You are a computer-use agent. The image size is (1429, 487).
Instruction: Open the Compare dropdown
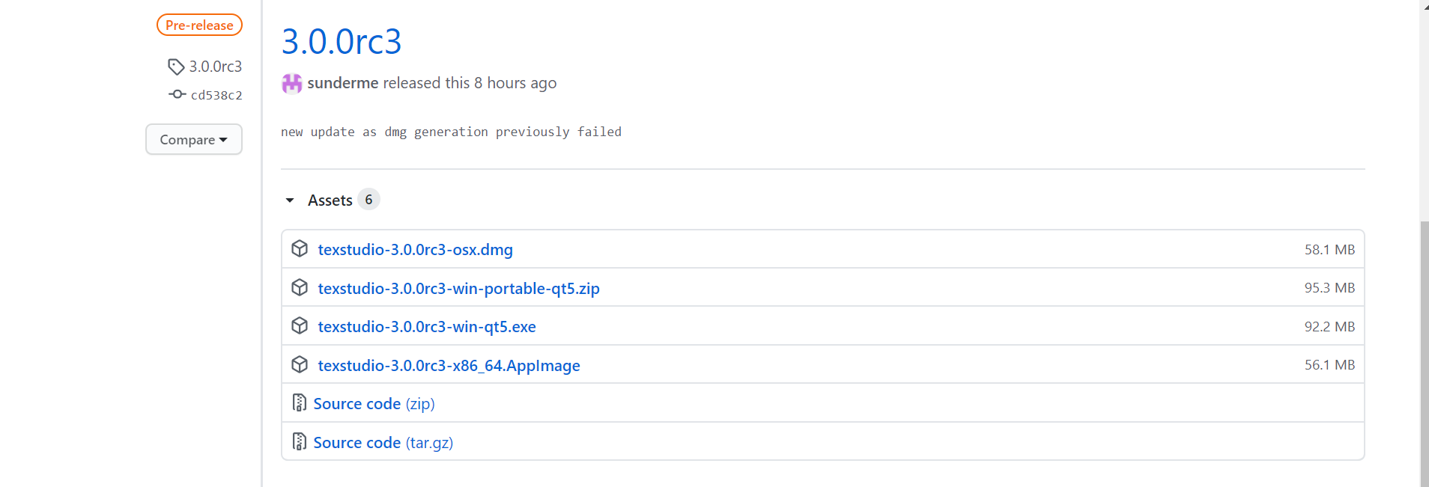pyautogui.click(x=193, y=140)
